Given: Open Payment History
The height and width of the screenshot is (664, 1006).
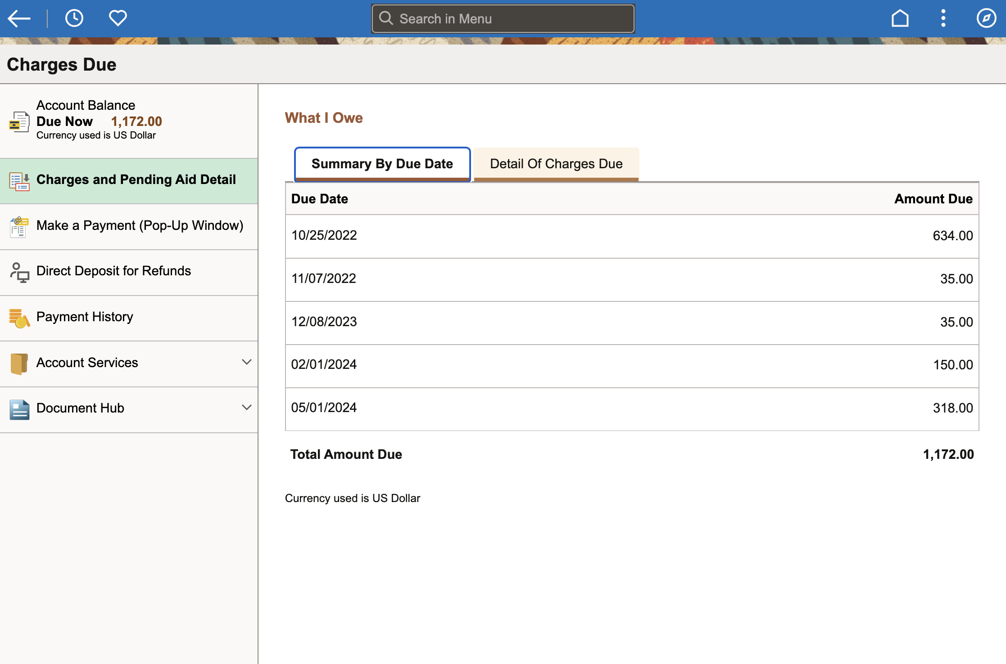Looking at the screenshot, I should point(129,319).
